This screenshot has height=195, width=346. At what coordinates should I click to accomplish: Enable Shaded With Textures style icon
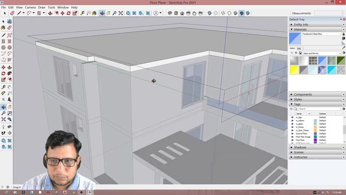tap(242, 13)
